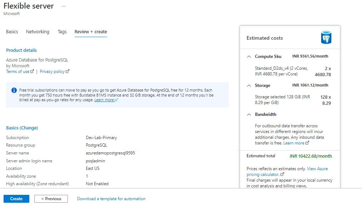Click the info icon in the free trial banner
This screenshot has width=362, height=207.
14,90
